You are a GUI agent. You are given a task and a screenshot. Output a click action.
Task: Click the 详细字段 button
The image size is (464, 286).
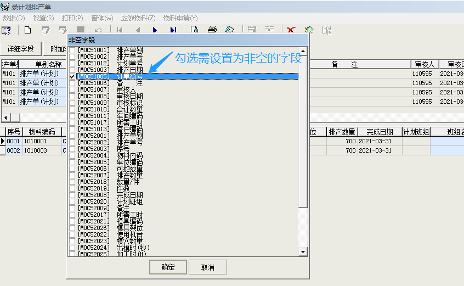click(21, 49)
